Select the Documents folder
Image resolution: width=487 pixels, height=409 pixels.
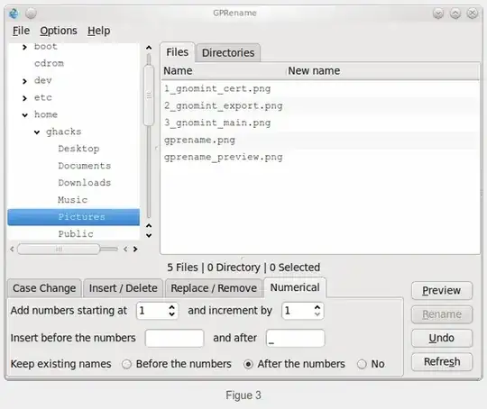pyautogui.click(x=85, y=166)
